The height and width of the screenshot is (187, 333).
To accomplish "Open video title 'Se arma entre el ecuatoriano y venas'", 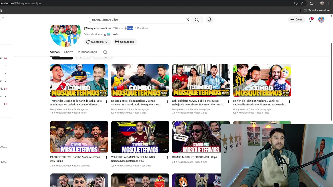I will tap(136, 103).
